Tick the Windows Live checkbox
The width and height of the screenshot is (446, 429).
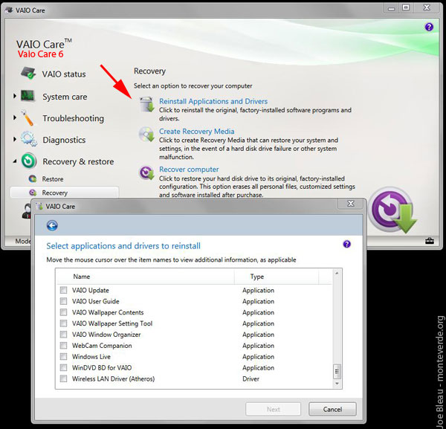coord(63,356)
